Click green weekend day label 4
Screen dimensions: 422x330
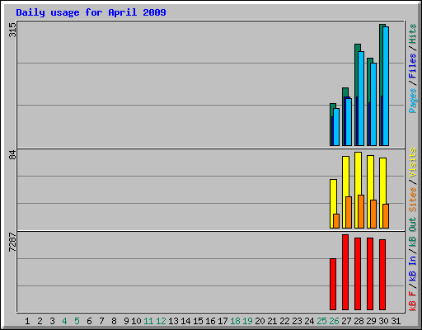click(x=64, y=321)
